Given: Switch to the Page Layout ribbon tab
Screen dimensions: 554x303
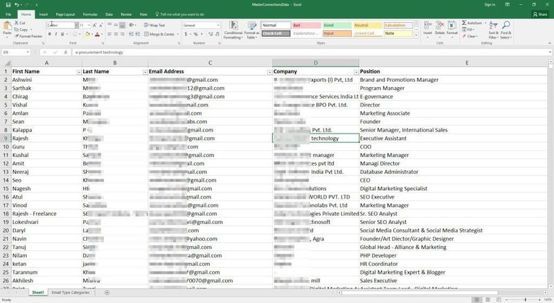Looking at the screenshot, I should coord(65,14).
